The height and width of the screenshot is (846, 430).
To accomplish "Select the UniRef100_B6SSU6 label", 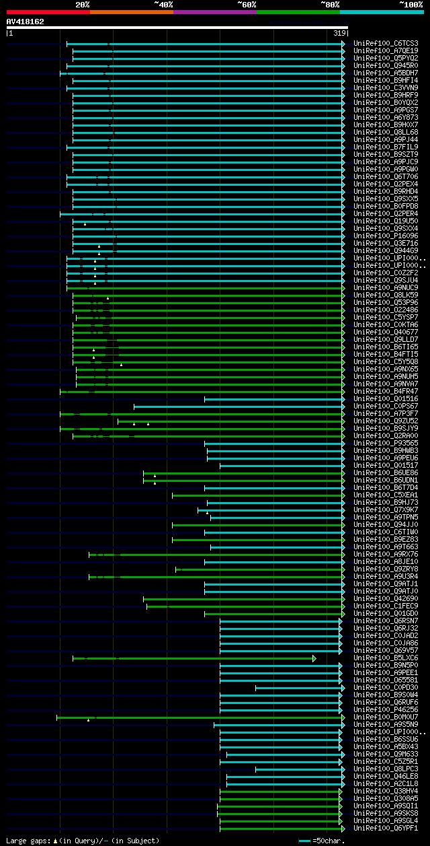I will [386, 740].
